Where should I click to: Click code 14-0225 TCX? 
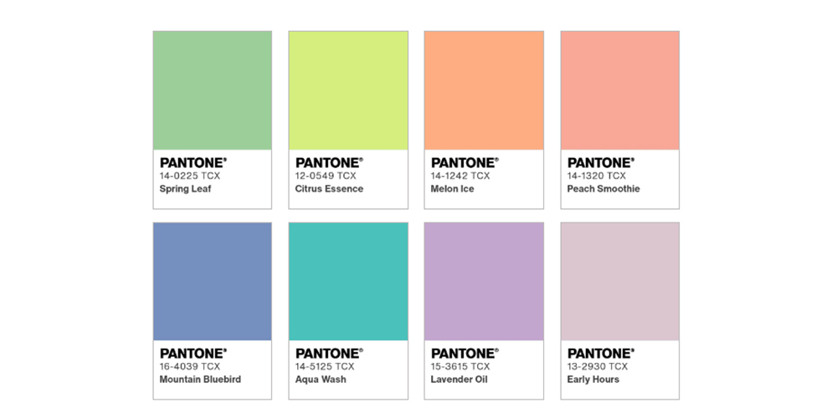[x=190, y=176]
